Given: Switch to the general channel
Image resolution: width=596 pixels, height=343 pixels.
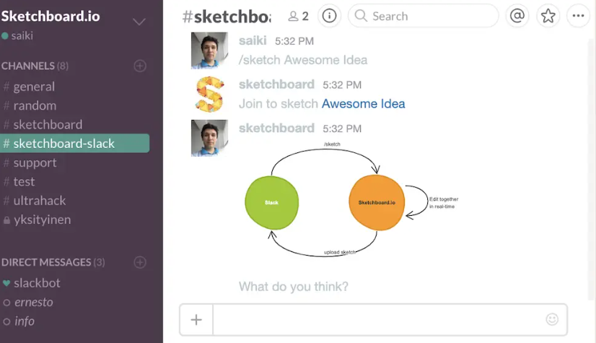Looking at the screenshot, I should click(34, 87).
